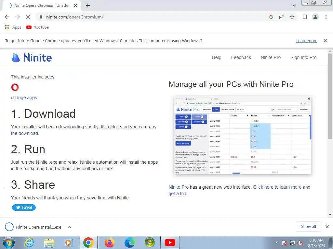Image resolution: width=333 pixels, height=249 pixels.
Task: Show hidden system tray icons
Action: click(276, 243)
